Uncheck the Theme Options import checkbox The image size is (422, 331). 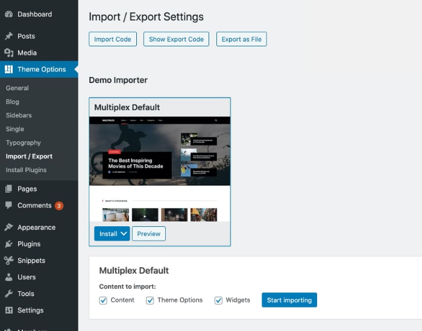(150, 300)
